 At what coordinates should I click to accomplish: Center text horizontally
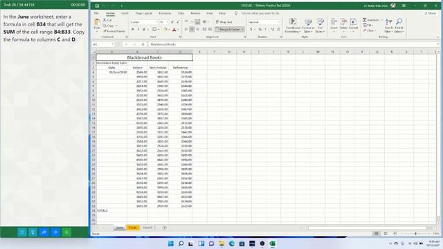(x=192, y=29)
